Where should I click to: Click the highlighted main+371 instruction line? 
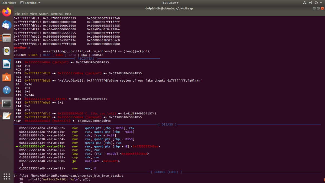pyautogui.click(x=88, y=147)
